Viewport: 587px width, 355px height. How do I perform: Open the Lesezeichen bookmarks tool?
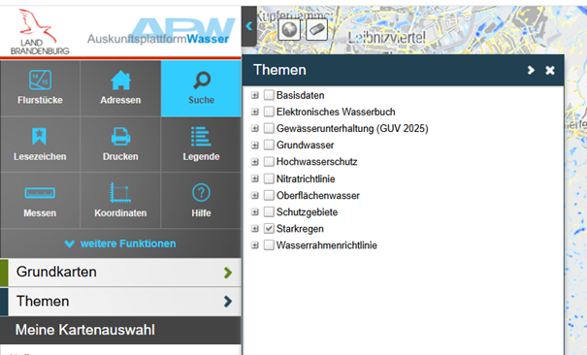[x=40, y=145]
